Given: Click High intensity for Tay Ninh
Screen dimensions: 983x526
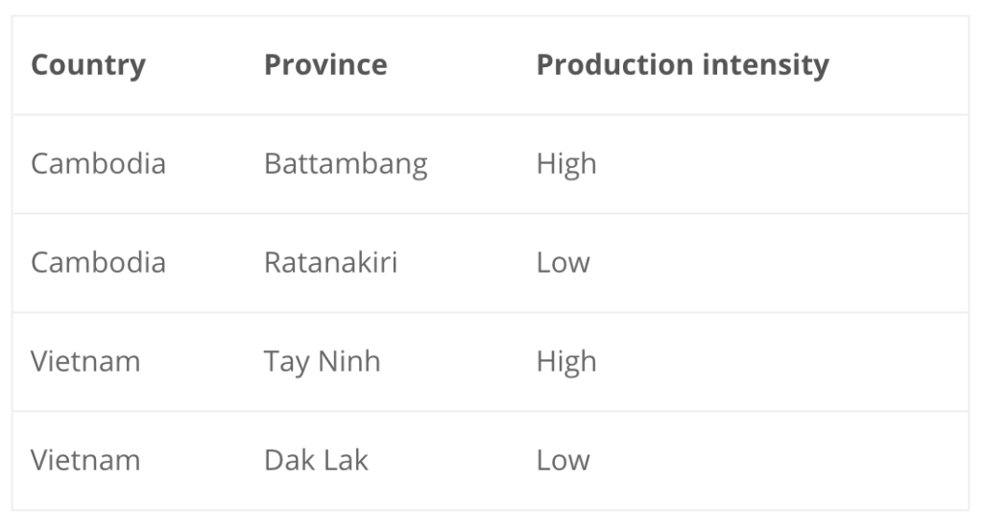Looking at the screenshot, I should coord(566,363).
